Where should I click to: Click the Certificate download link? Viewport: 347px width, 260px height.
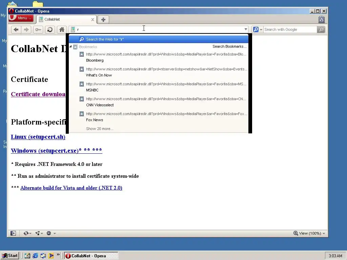click(38, 94)
